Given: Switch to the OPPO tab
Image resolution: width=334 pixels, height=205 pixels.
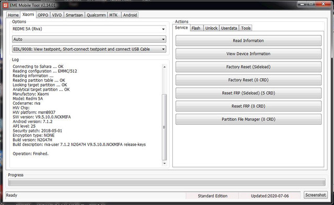Looking at the screenshot, I should [43, 15].
